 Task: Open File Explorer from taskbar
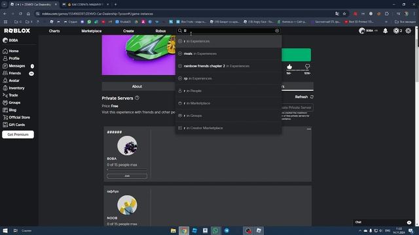click(173, 230)
